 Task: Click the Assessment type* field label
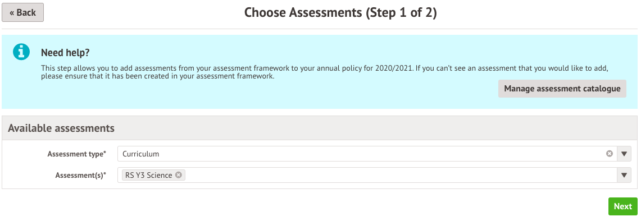76,154
